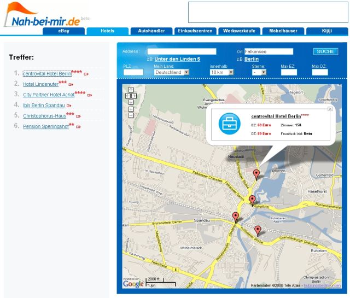Open external link icon for Ibis Berlin Spandau
This screenshot has width=350, height=298.
coord(69,106)
